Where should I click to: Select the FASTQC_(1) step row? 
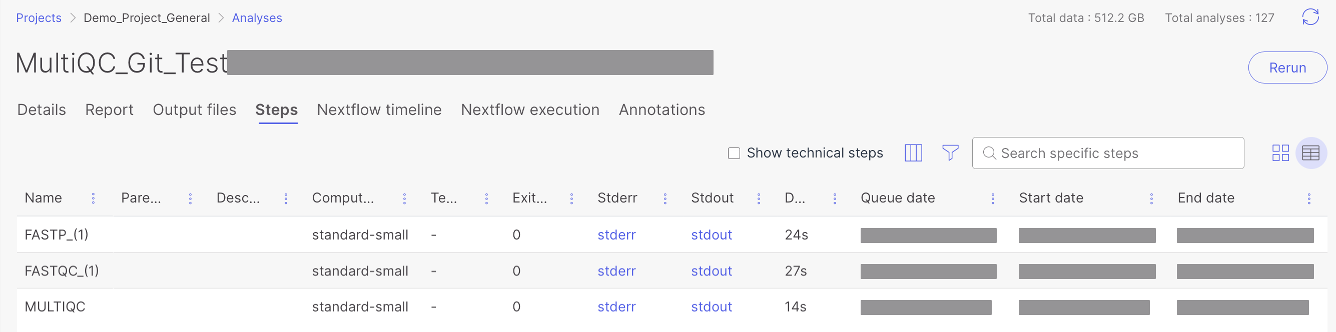click(62, 271)
